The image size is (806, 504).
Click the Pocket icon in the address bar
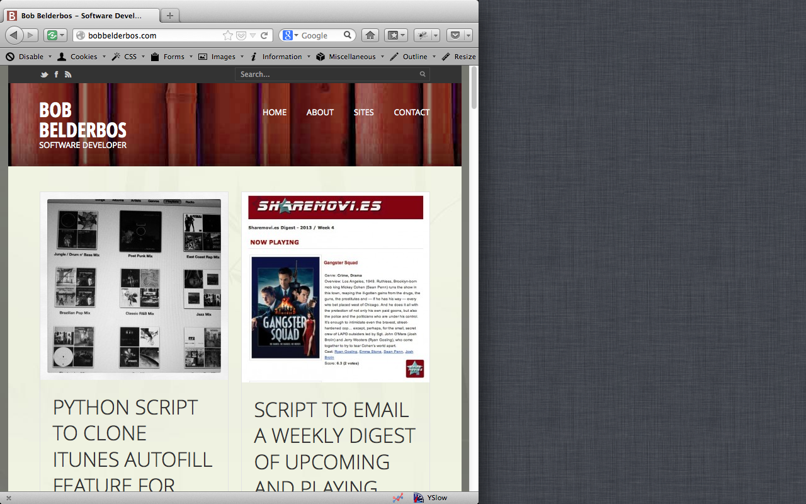point(241,35)
